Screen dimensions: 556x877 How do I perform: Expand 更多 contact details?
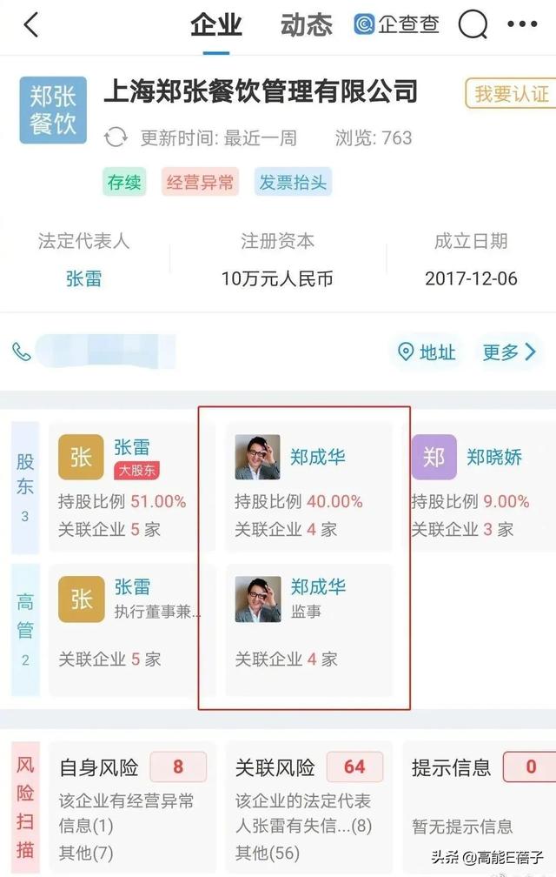(x=509, y=352)
